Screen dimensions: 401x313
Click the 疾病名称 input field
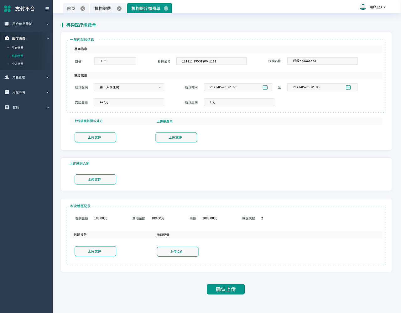tap(322, 61)
